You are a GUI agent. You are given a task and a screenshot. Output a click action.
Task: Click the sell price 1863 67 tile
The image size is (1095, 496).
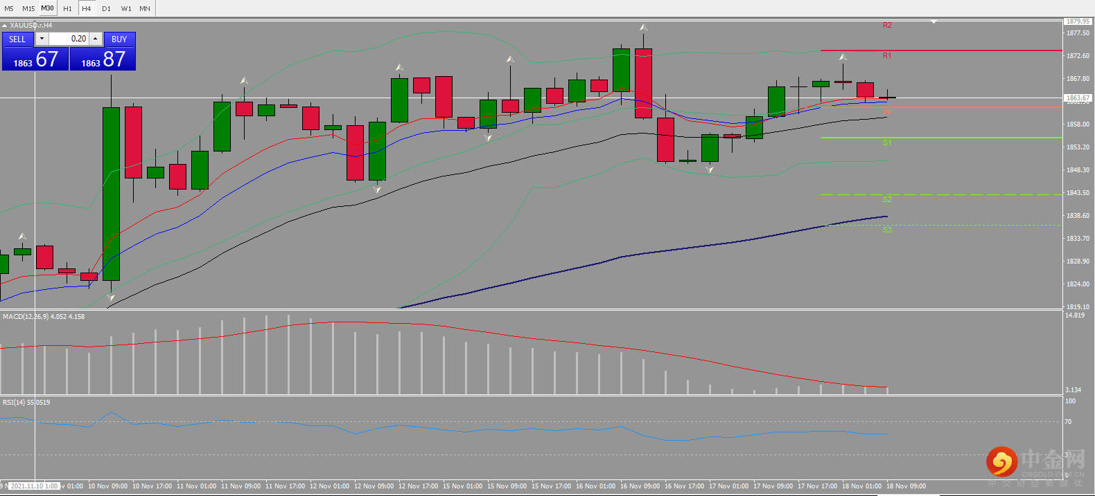(x=35, y=59)
